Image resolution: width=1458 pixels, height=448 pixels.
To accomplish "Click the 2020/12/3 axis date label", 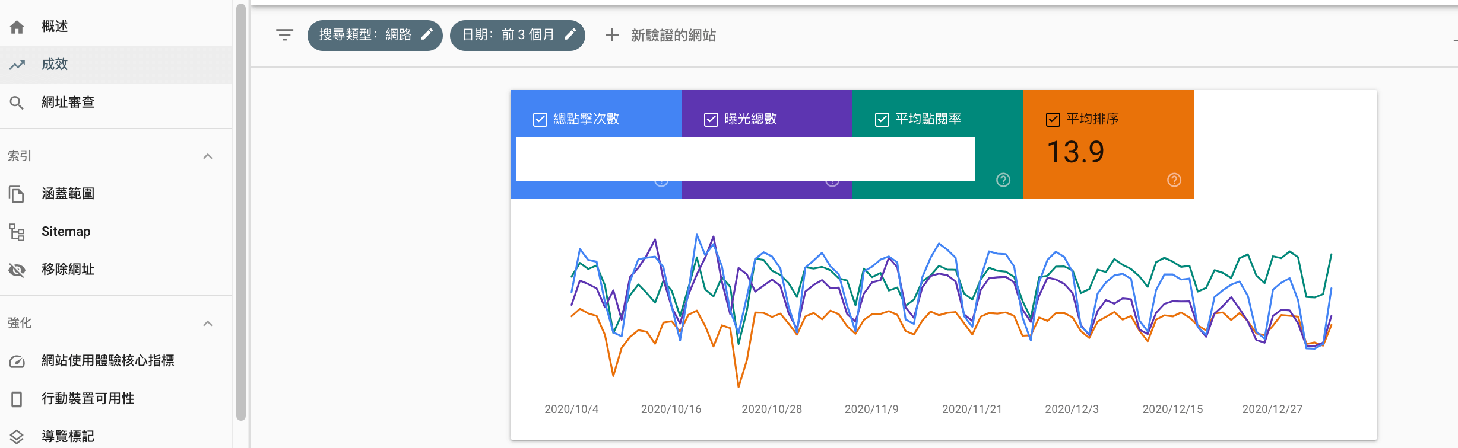I will pos(1072,409).
